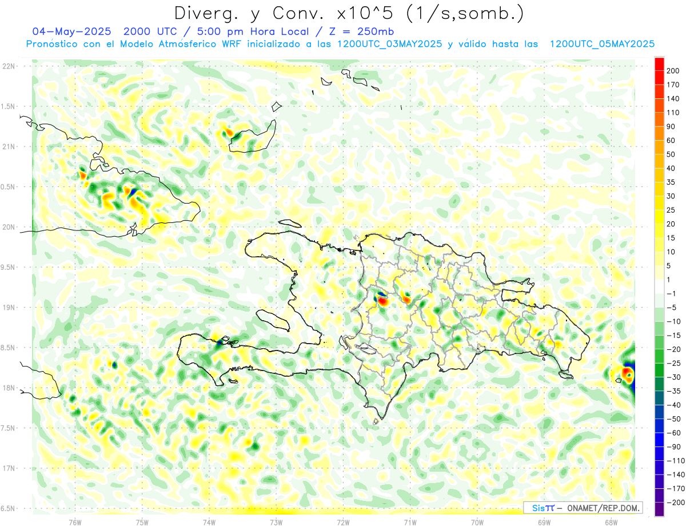Screen dimensions: 686x530
Task: Click the '-90' colorbar label
Action: [x=675, y=447]
